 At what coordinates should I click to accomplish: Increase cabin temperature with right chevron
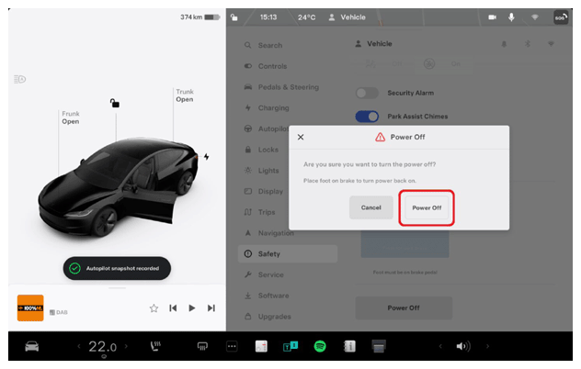126,346
